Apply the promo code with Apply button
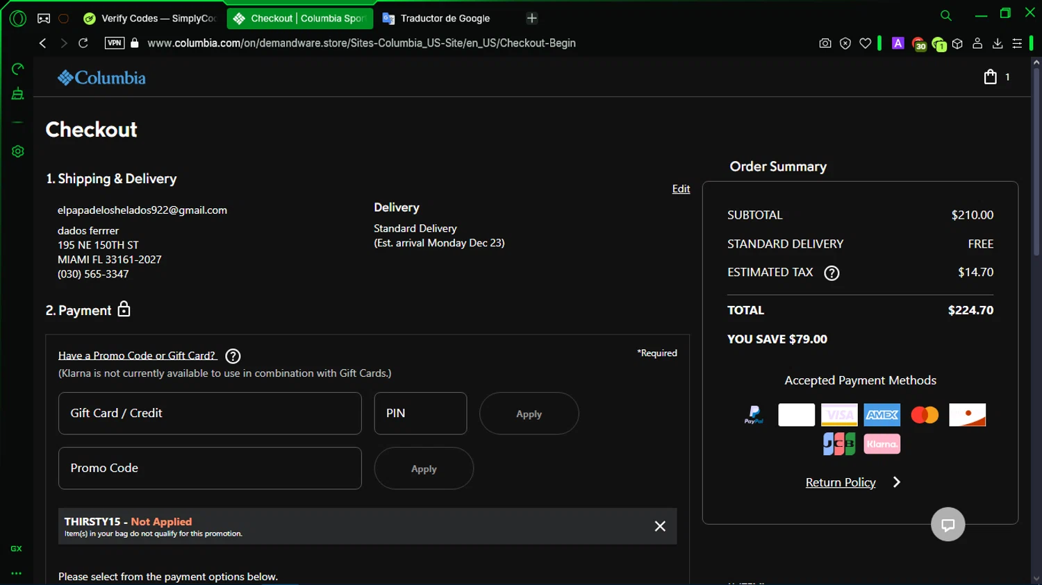The height and width of the screenshot is (585, 1042). pyautogui.click(x=424, y=468)
